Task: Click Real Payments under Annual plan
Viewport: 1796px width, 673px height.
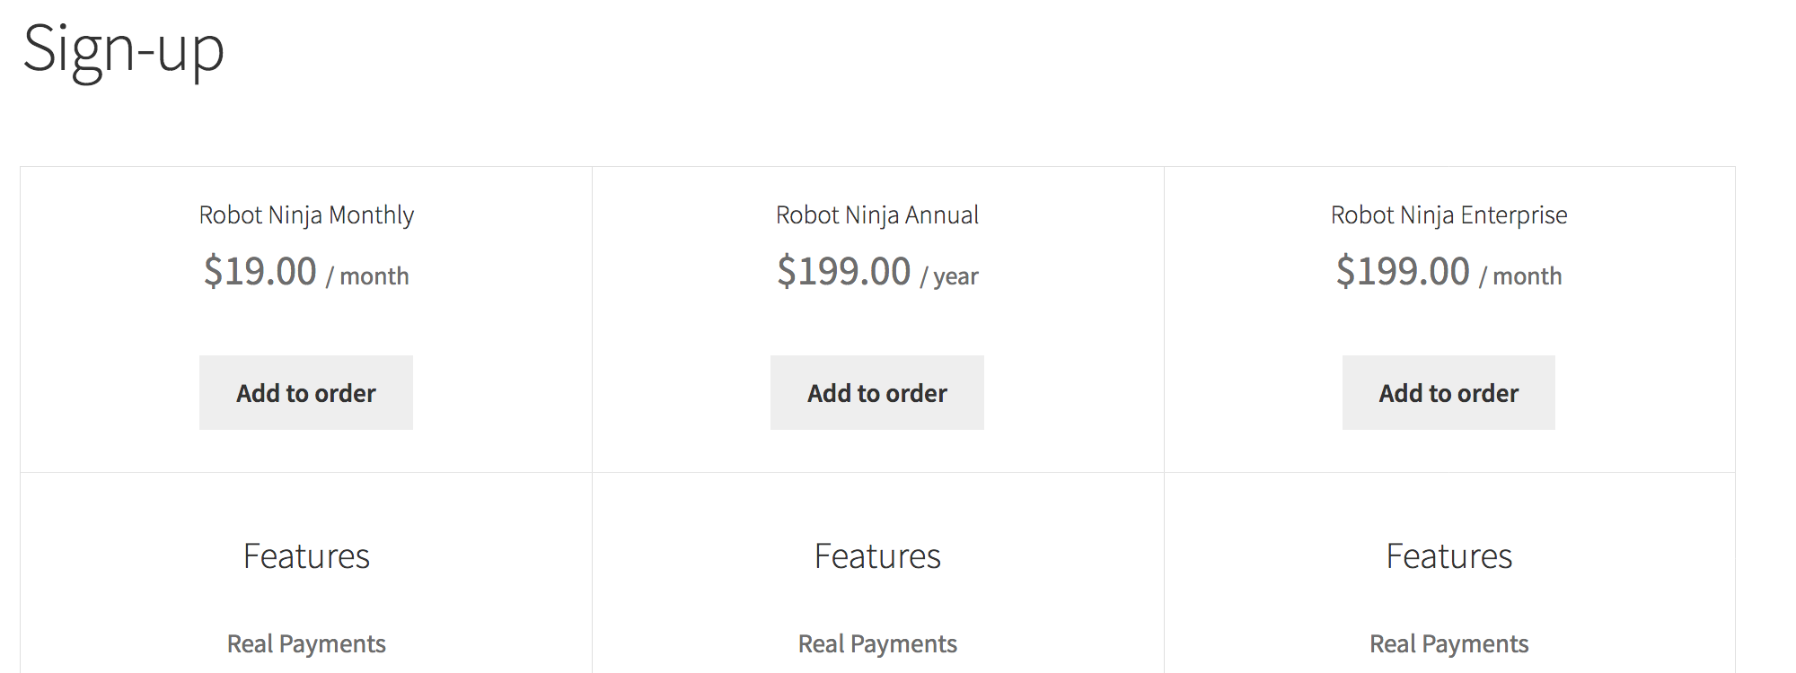Action: point(876,643)
